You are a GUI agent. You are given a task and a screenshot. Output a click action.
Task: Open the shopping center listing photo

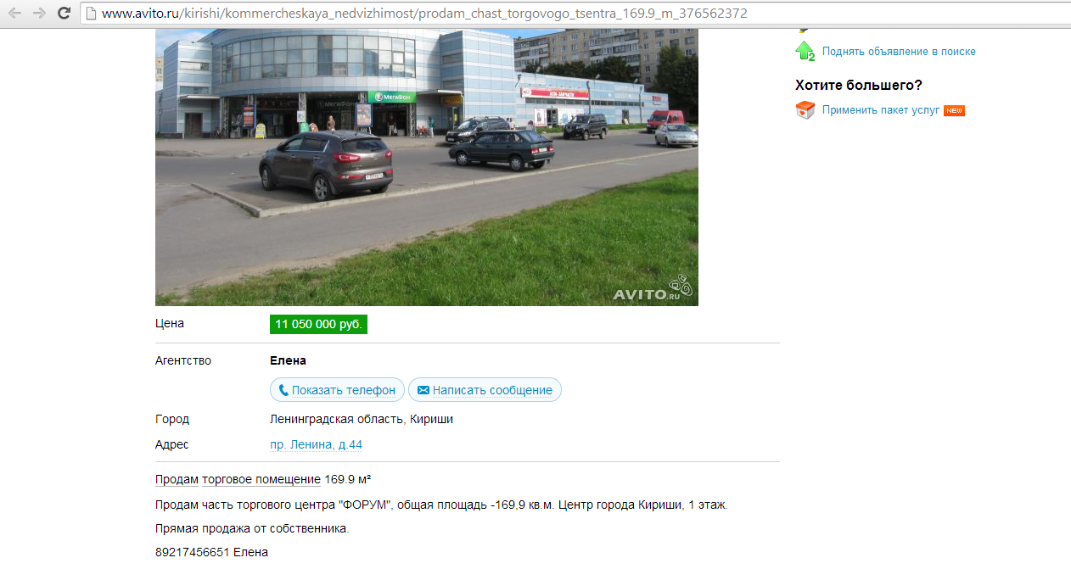click(427, 167)
